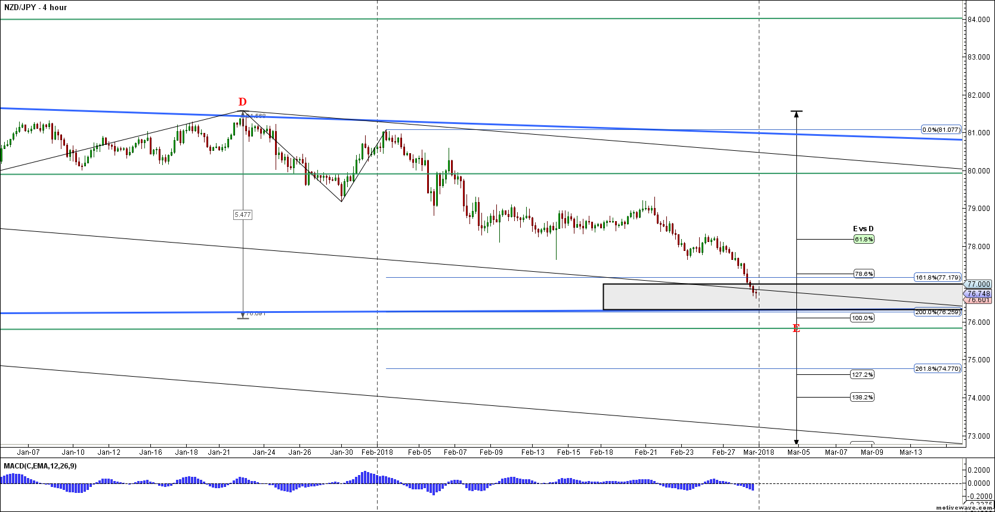The height and width of the screenshot is (512, 995).
Task: Select the 100.0% ratio label
Action: pos(862,318)
